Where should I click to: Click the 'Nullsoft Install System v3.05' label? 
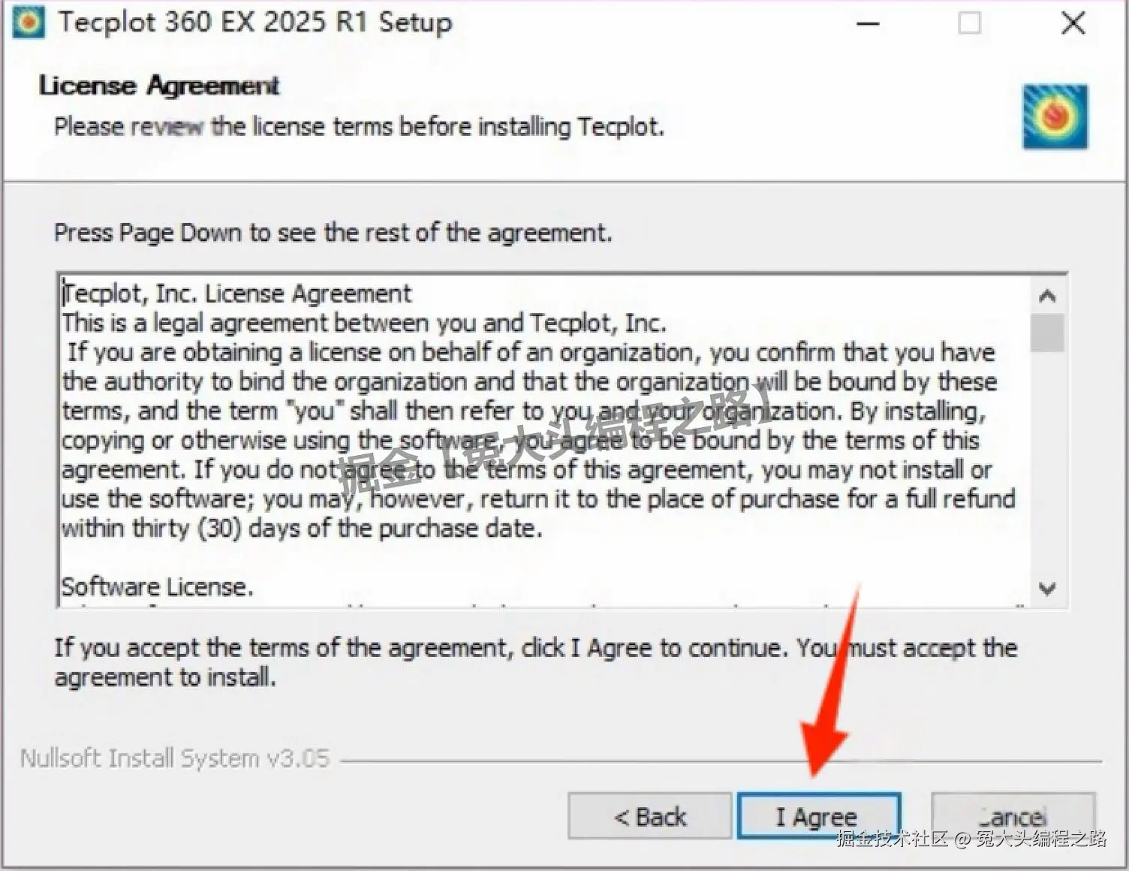click(175, 758)
